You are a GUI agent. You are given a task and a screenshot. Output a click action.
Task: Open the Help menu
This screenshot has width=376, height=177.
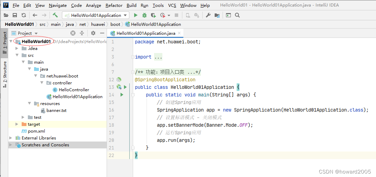205,5
